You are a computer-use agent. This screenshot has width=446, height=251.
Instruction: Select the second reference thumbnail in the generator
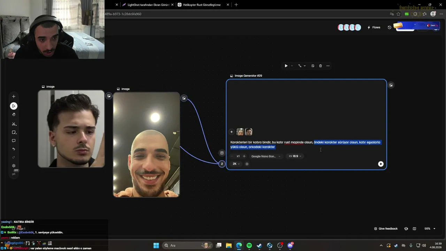tap(249, 132)
